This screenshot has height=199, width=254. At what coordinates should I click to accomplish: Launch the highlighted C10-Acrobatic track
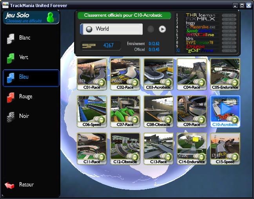225,111
